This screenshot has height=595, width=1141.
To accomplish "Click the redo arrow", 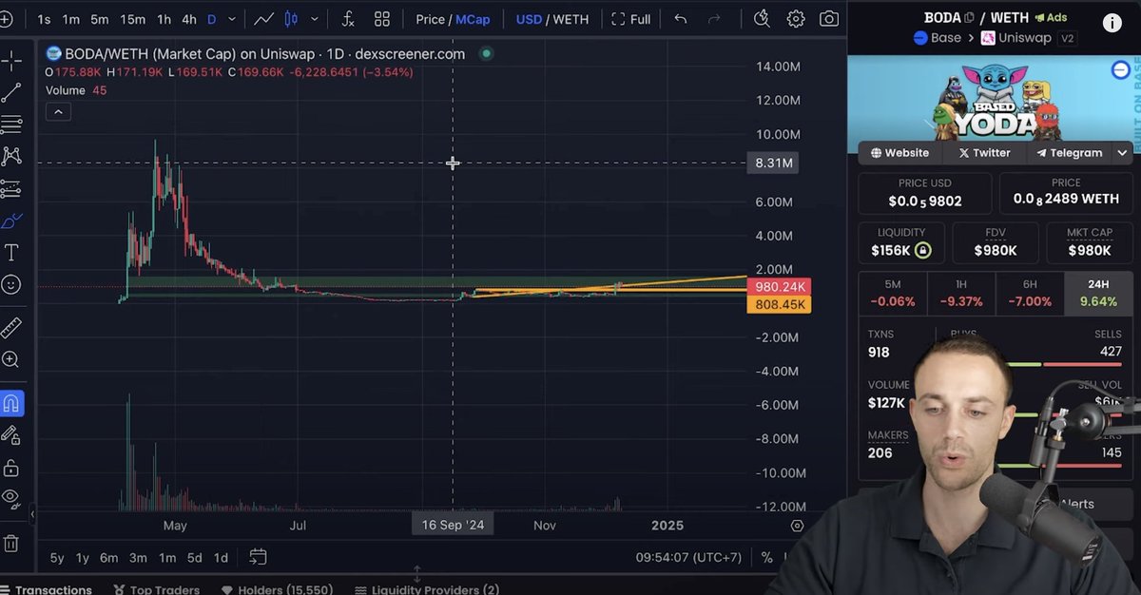I will 714,19.
